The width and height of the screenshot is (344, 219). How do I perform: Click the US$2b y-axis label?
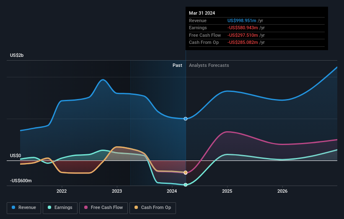coord(17,55)
